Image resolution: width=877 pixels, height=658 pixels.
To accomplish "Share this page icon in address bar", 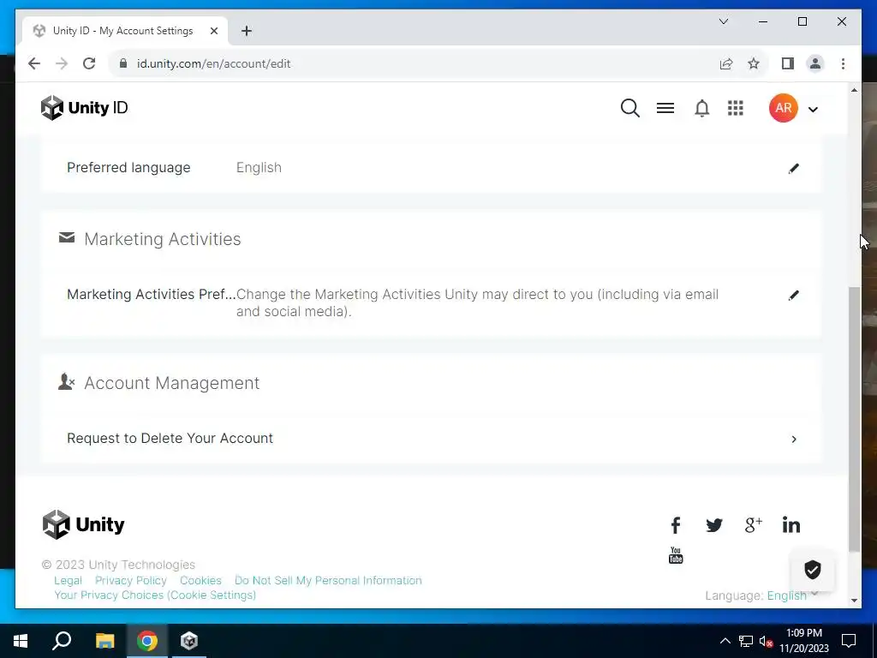I will 726,63.
